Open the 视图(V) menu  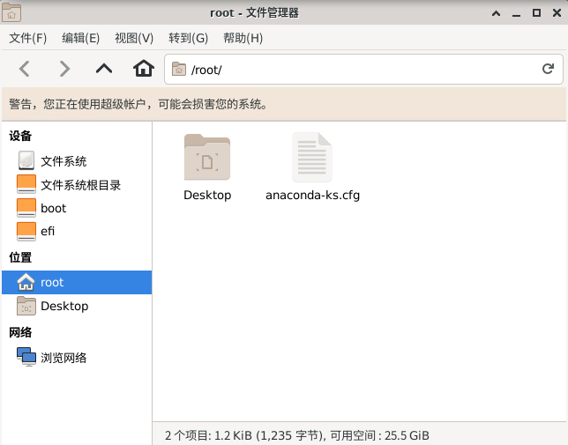(134, 38)
